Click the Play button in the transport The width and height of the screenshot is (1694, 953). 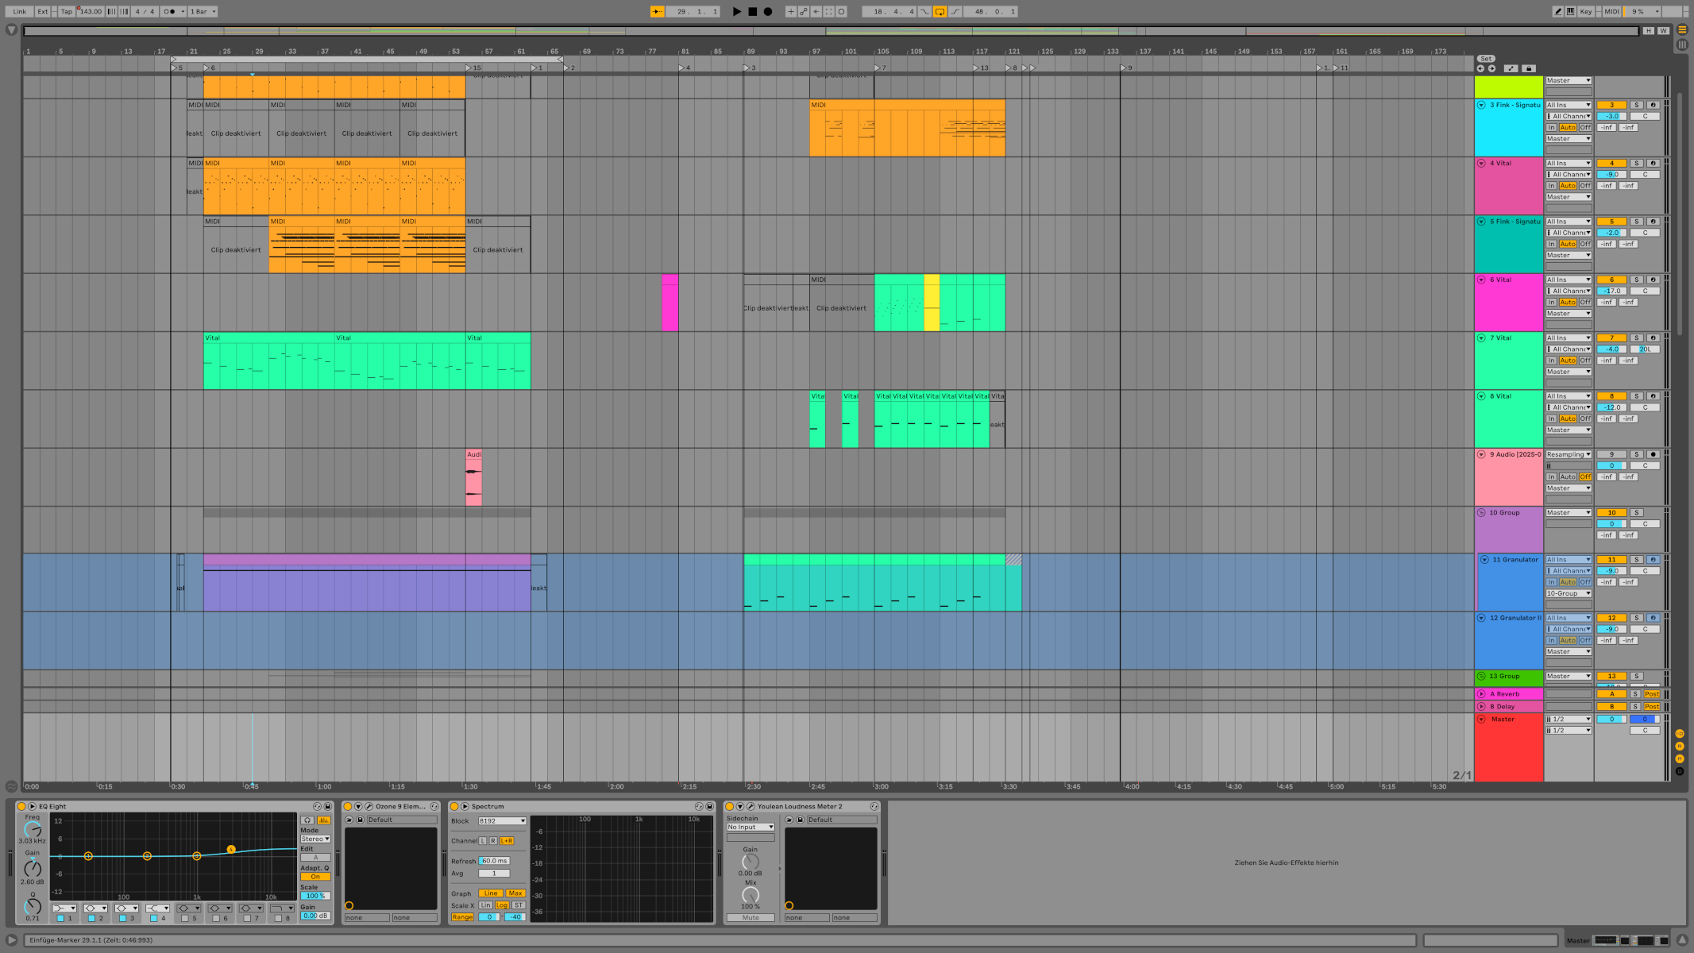pos(737,11)
